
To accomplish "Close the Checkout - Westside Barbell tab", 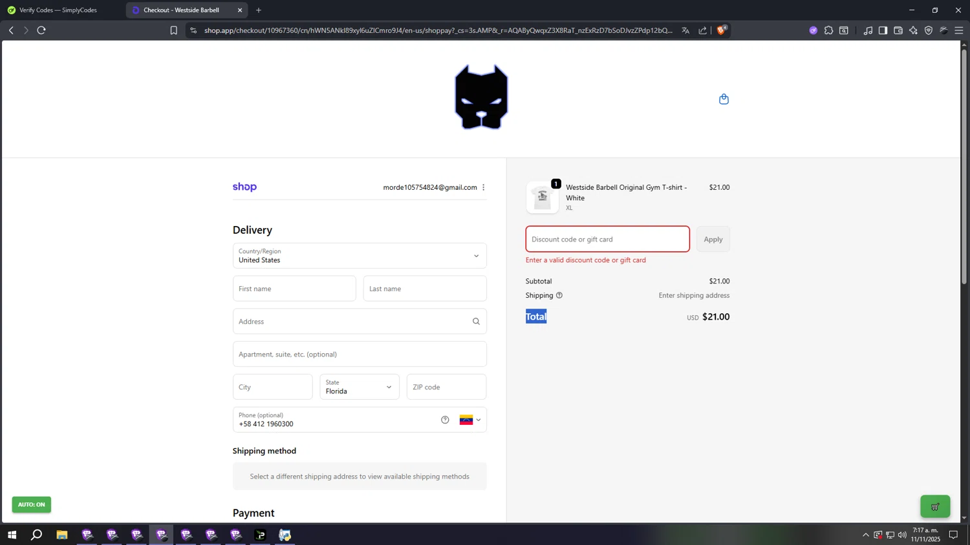I will pos(240,10).
